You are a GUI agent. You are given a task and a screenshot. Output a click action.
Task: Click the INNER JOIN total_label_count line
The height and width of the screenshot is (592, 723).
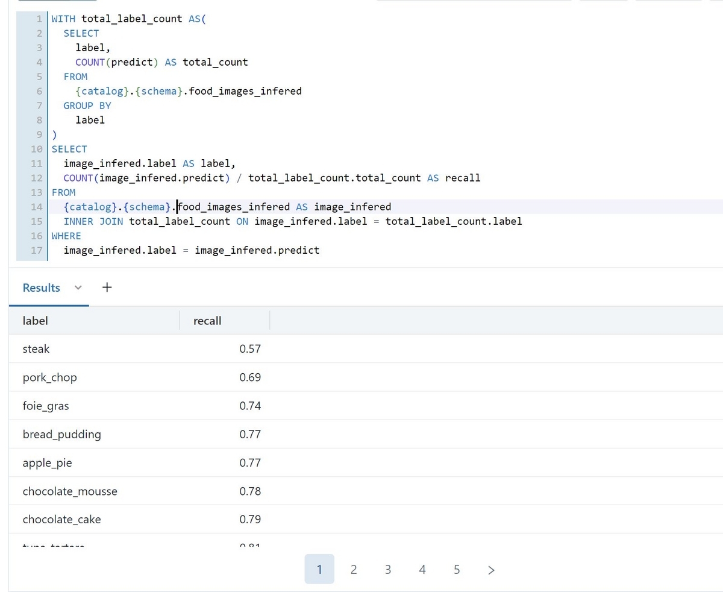[x=293, y=221]
